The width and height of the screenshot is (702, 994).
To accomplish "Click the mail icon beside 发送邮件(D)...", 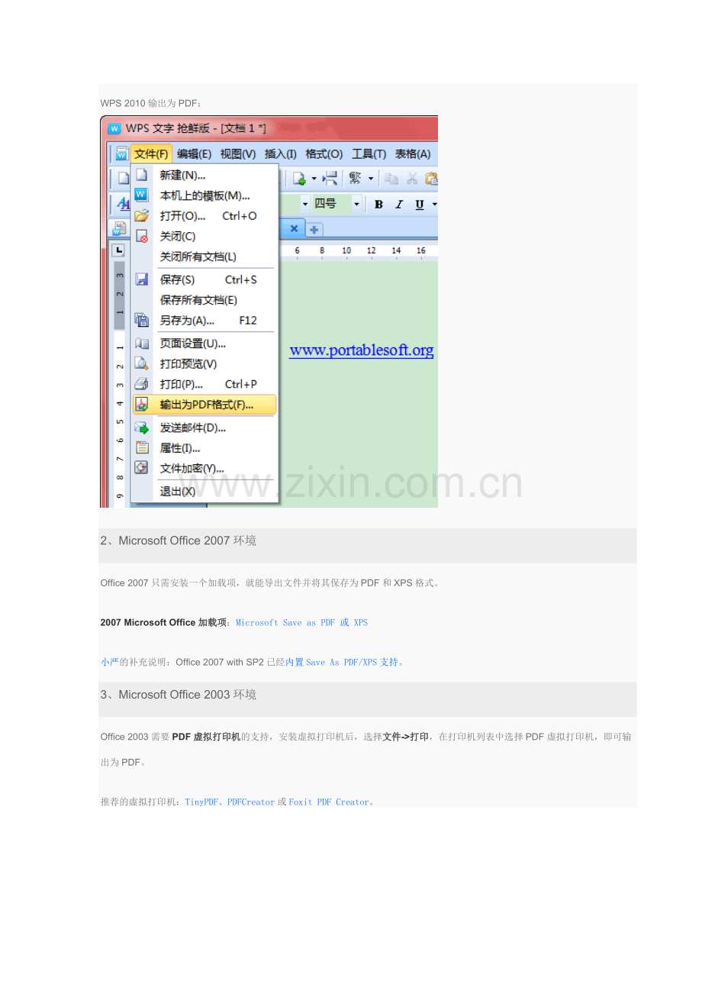I will [x=142, y=428].
